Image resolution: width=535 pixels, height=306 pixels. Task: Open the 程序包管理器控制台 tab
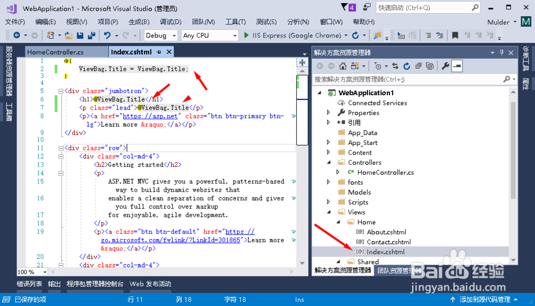pos(95,284)
